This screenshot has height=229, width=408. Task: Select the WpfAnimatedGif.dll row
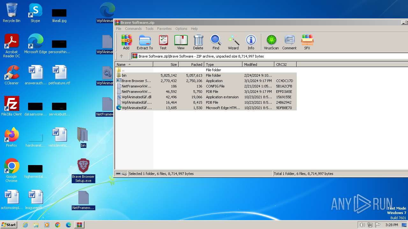206,97
